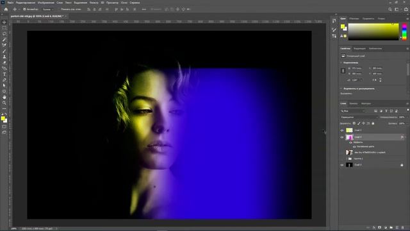Click the foreground color swatch in the Color panel
This screenshot has width=410, height=231.
pyautogui.click(x=343, y=26)
